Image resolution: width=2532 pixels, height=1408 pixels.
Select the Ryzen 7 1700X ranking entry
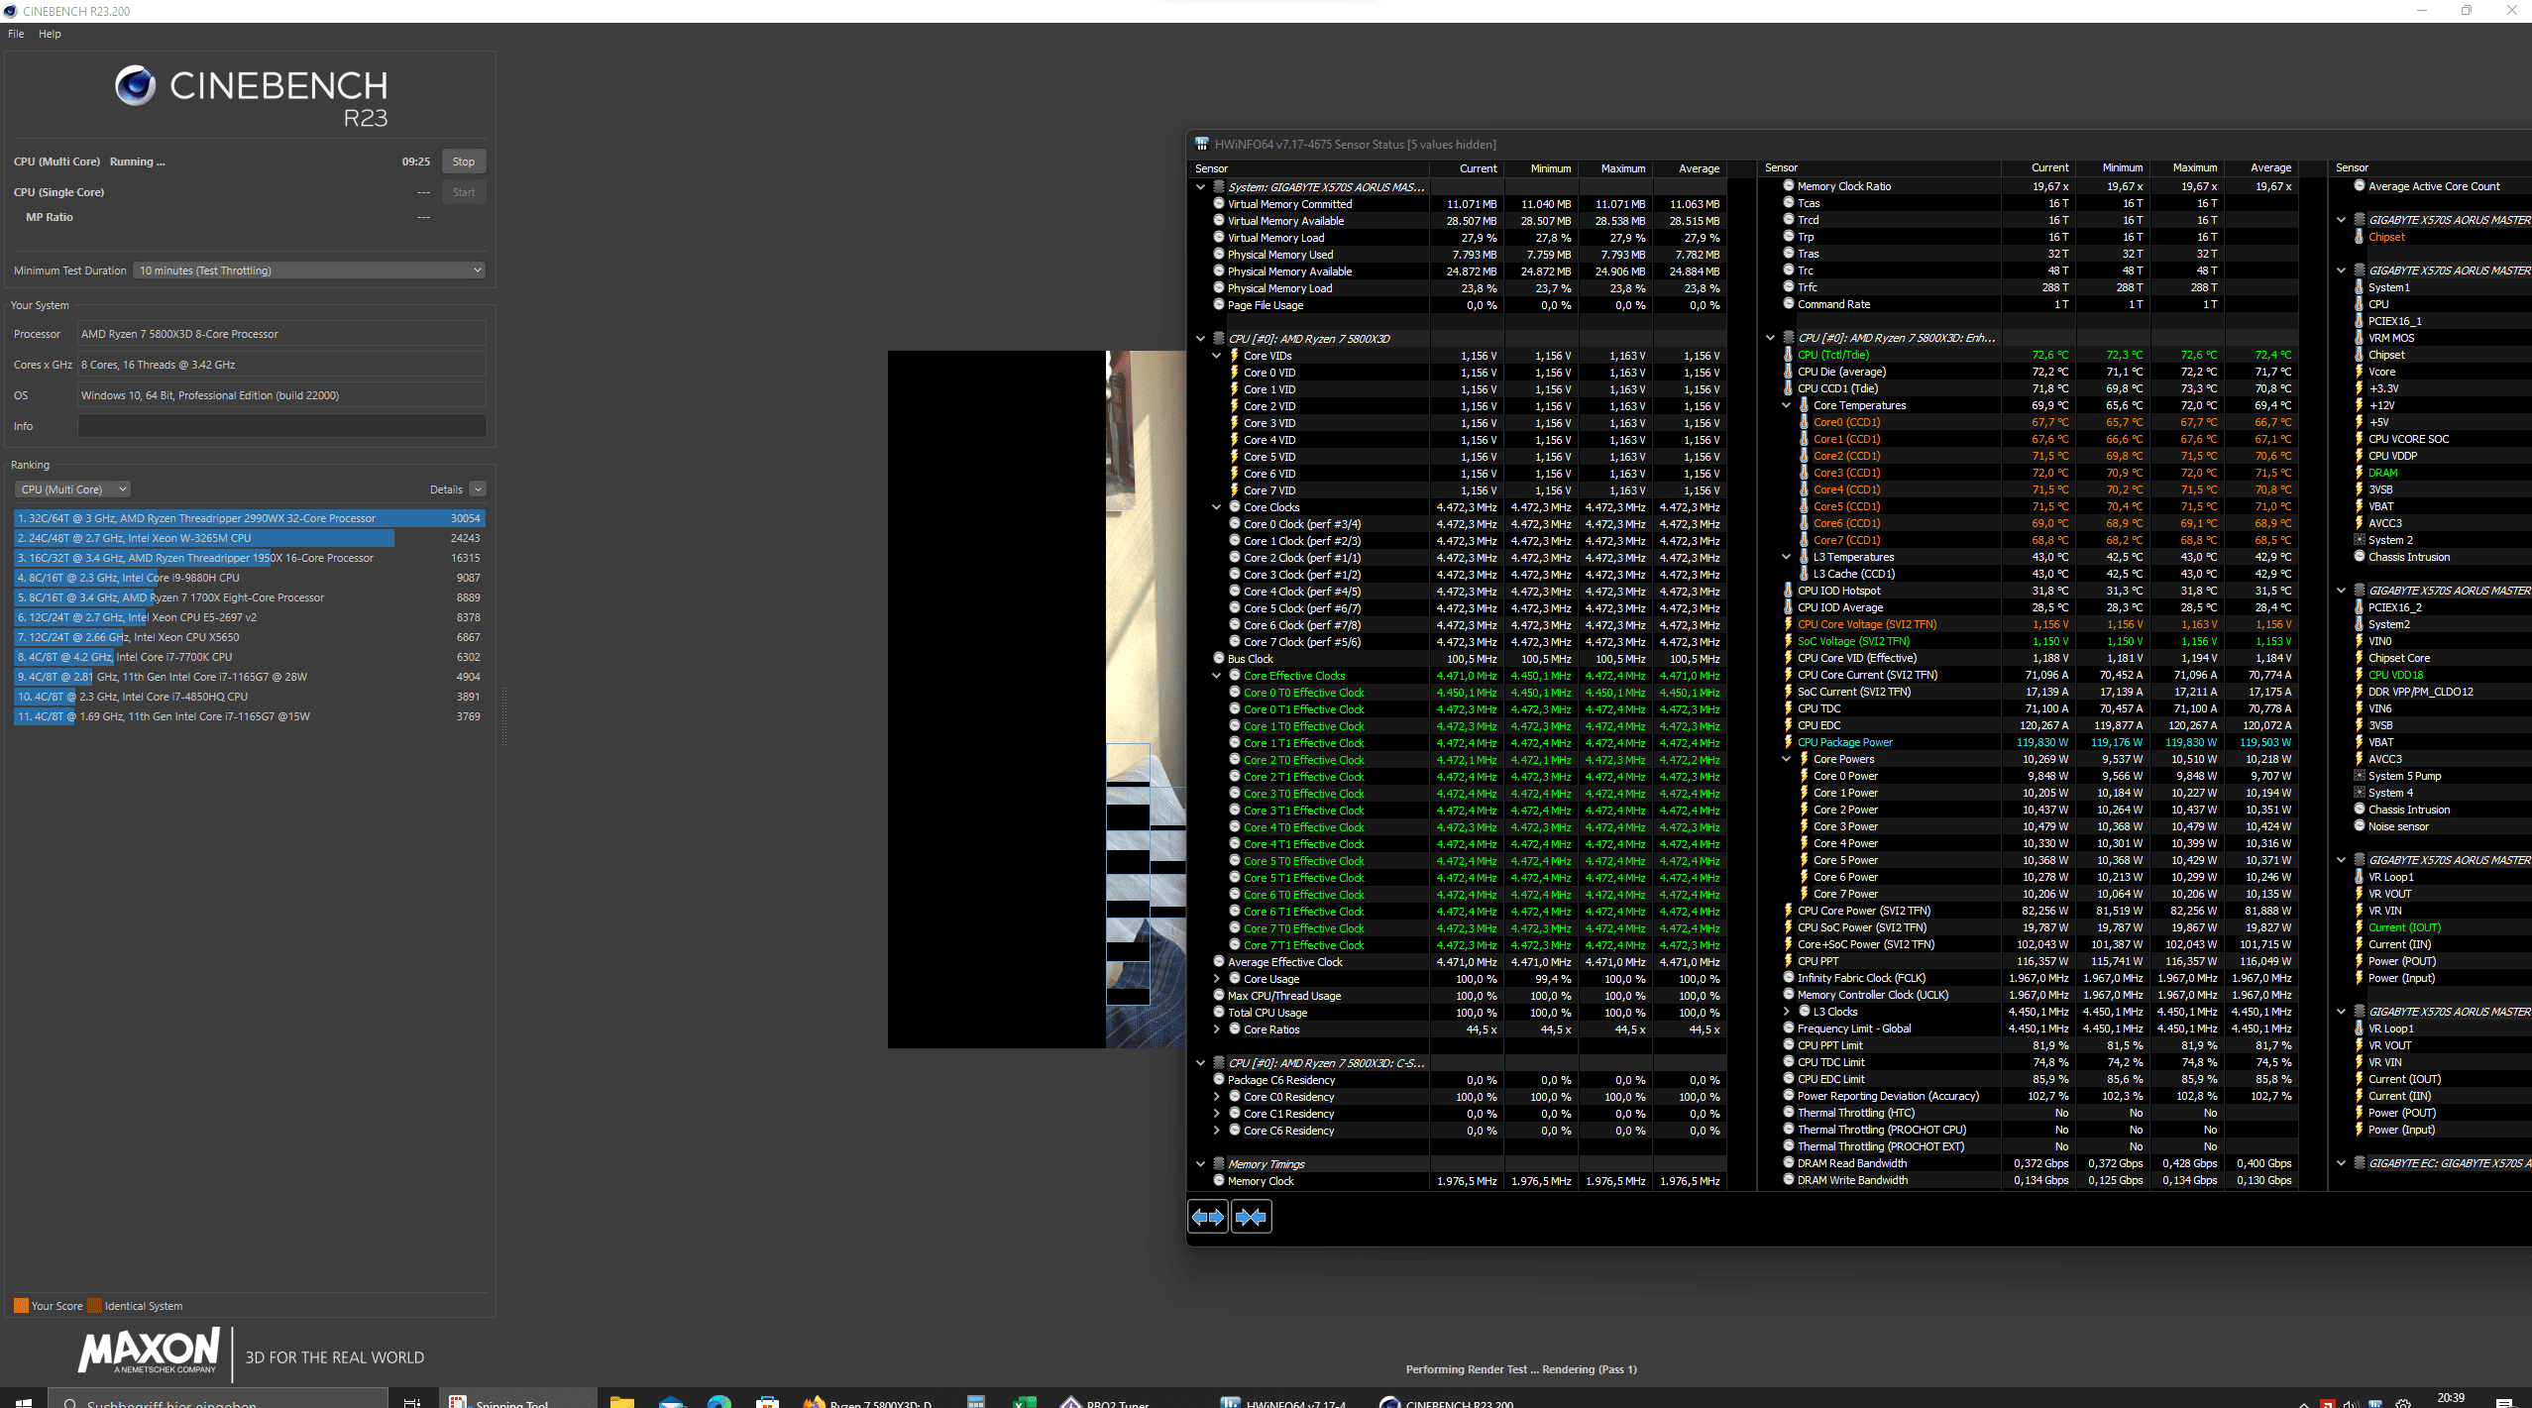tap(249, 597)
